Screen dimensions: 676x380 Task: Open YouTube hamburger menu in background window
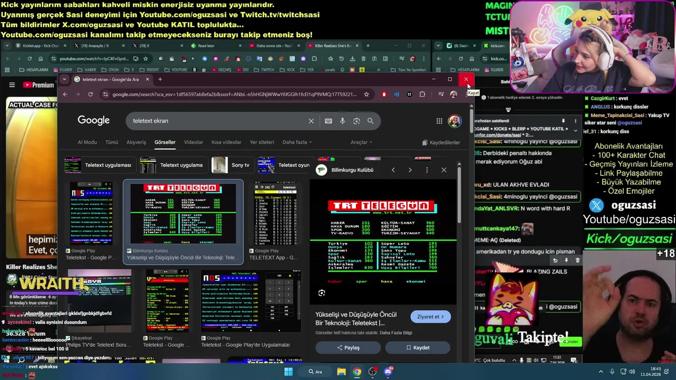(x=12, y=85)
